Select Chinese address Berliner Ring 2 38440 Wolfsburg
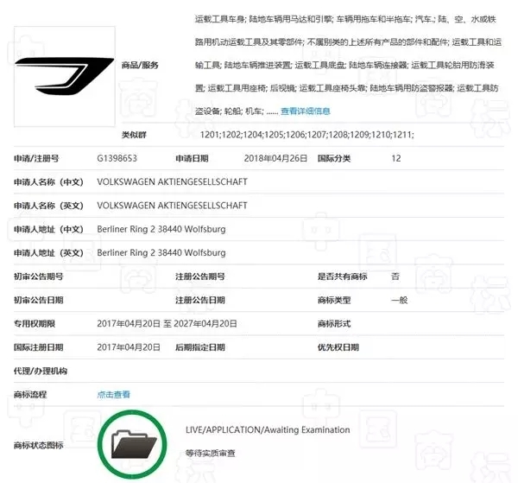 (x=161, y=229)
